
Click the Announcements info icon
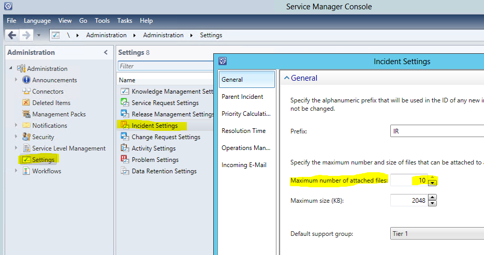(26, 80)
